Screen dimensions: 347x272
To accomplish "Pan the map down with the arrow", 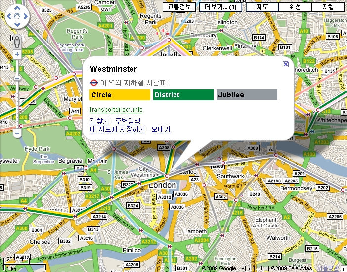I will point(17,24).
